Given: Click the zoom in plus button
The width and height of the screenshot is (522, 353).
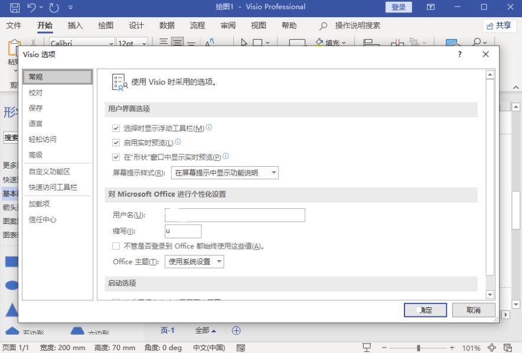Looking at the screenshot, I should click(x=452, y=348).
